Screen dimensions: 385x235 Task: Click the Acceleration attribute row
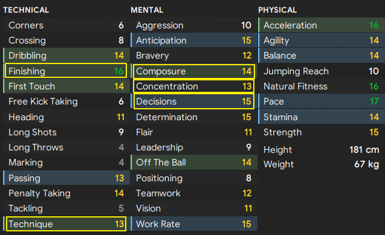click(x=322, y=25)
